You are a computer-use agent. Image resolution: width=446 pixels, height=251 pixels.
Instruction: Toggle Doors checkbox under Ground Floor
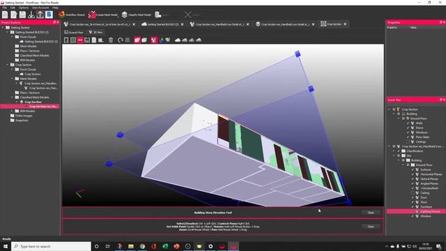[x=408, y=128]
